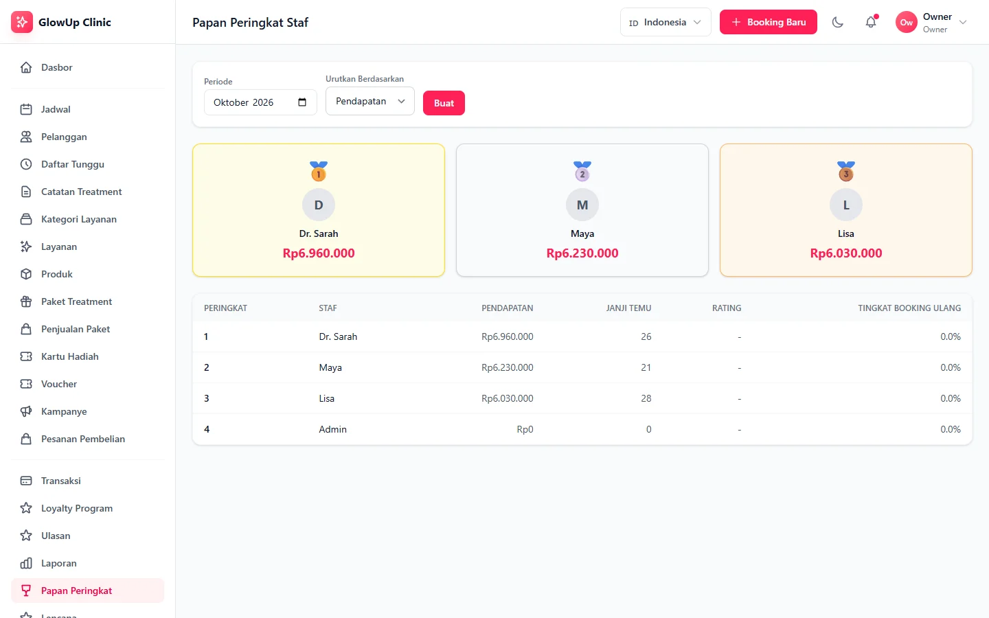This screenshot has height=618, width=989.
Task: Click the Dasbor home icon
Action: [26, 67]
